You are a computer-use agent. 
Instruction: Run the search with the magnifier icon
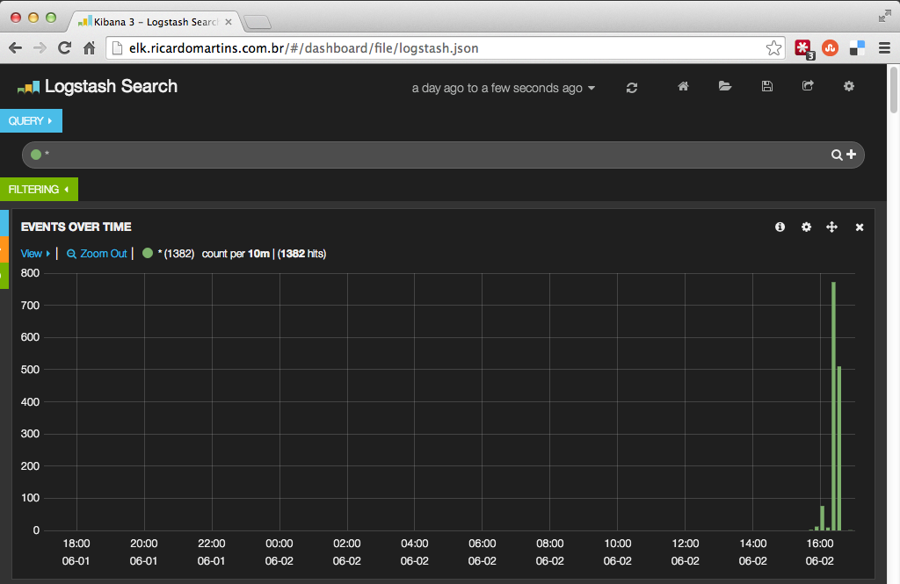[837, 155]
